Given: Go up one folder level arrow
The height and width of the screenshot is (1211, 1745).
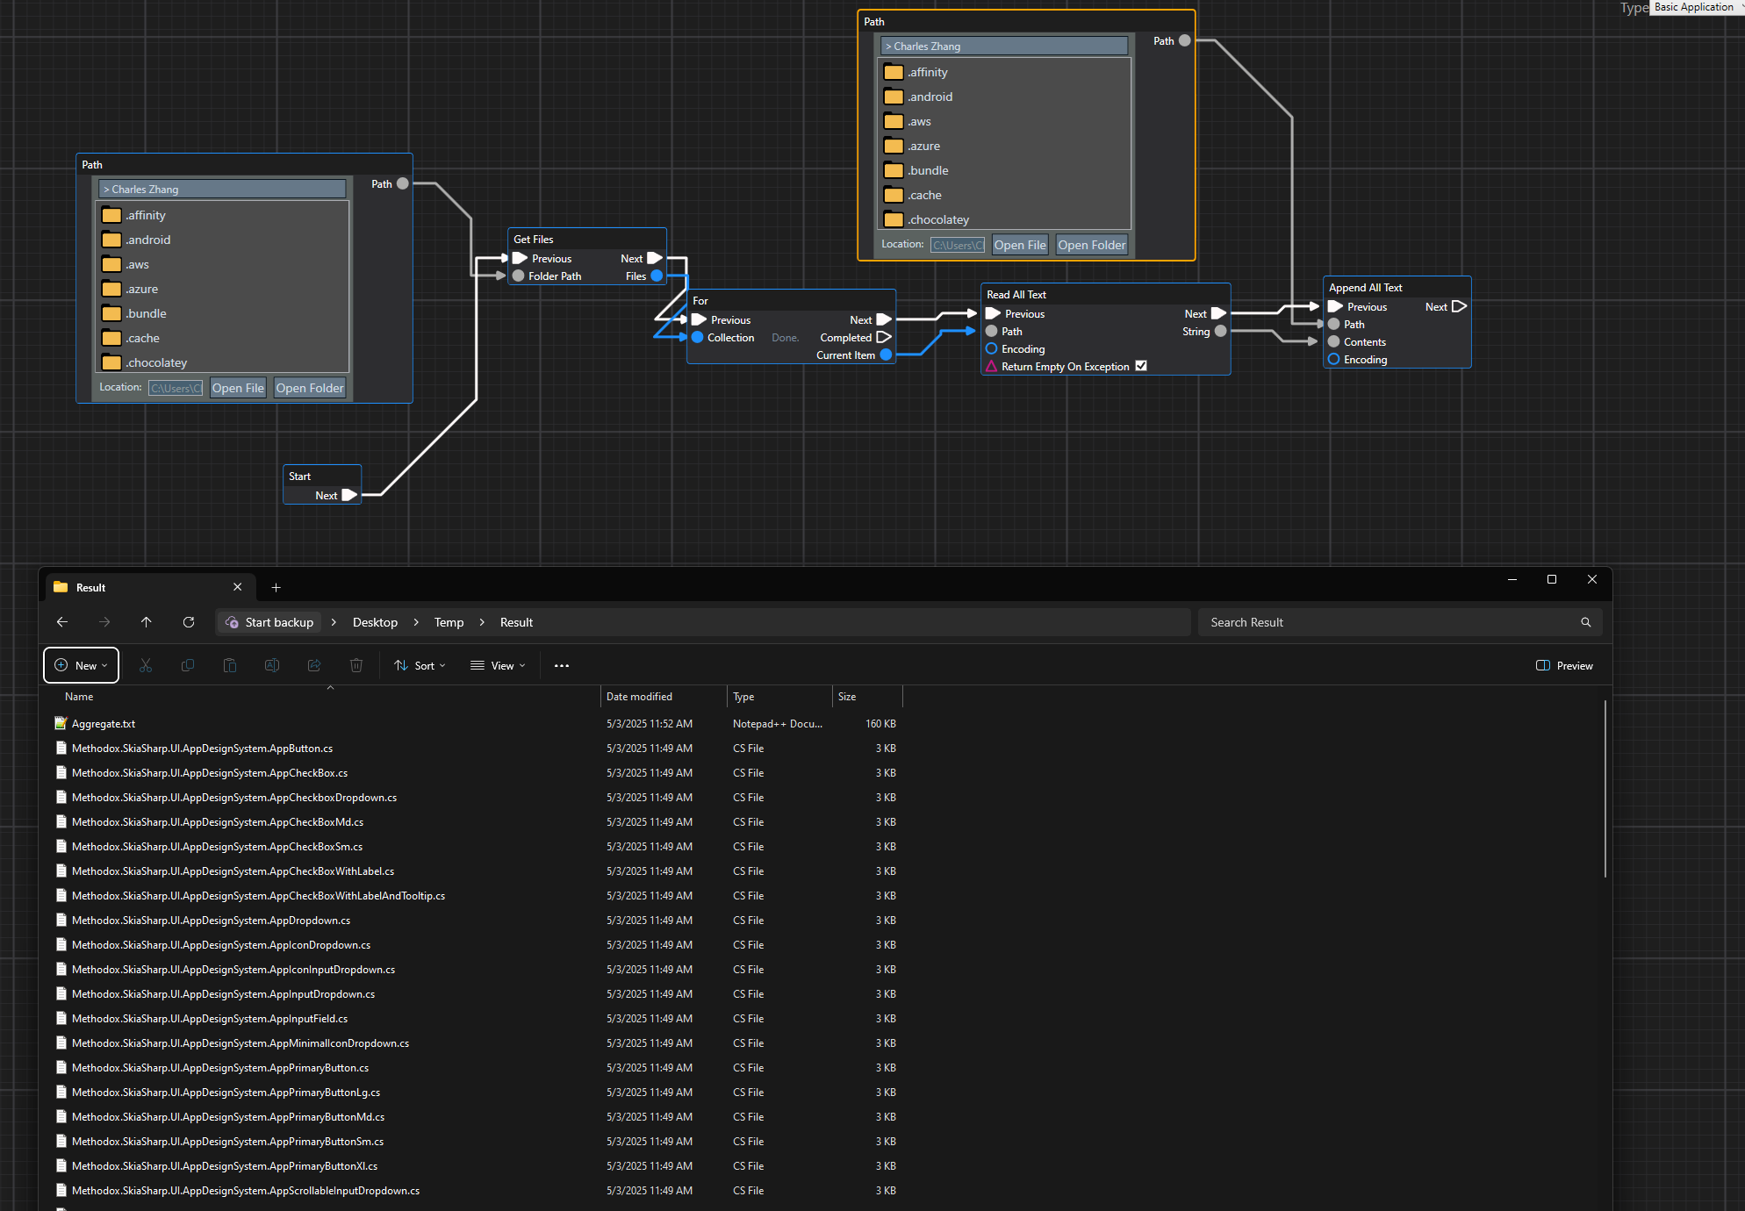Looking at the screenshot, I should pos(147,622).
